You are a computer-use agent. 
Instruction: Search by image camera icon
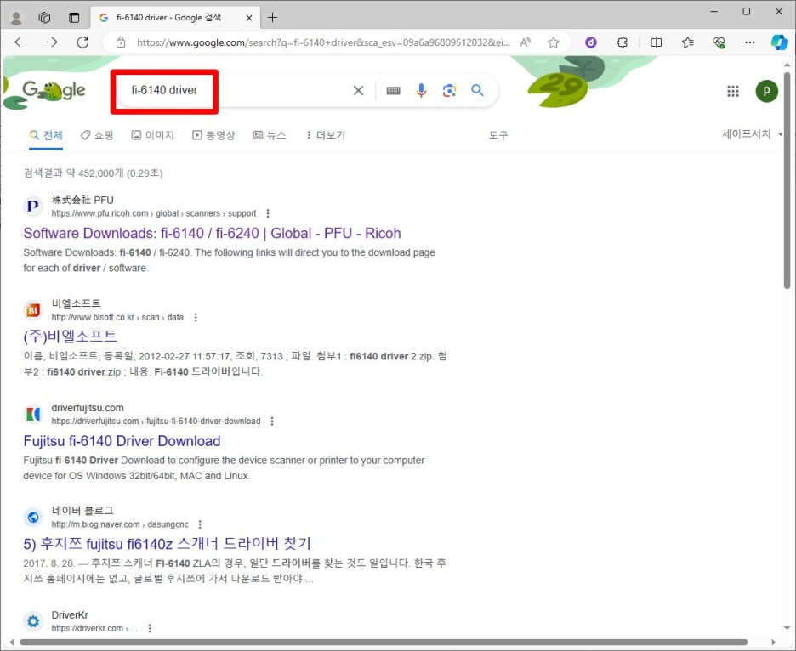point(449,90)
